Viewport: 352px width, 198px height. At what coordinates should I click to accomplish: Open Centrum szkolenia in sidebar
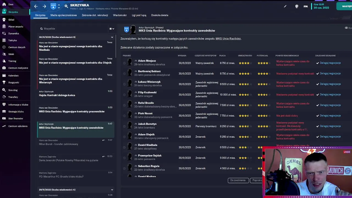(x=18, y=126)
